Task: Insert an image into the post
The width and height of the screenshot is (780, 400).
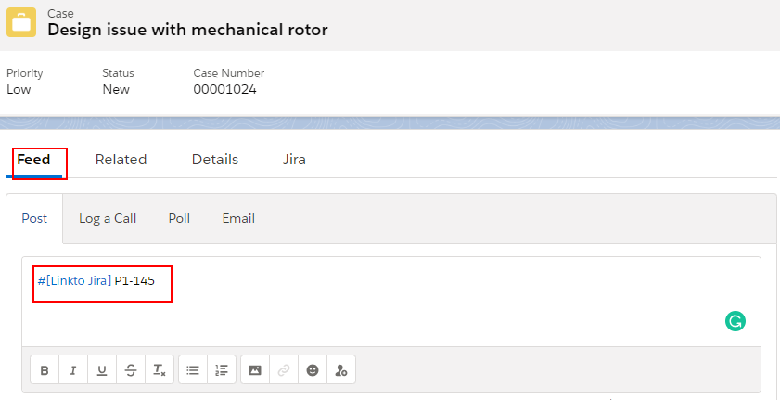Action: [255, 369]
